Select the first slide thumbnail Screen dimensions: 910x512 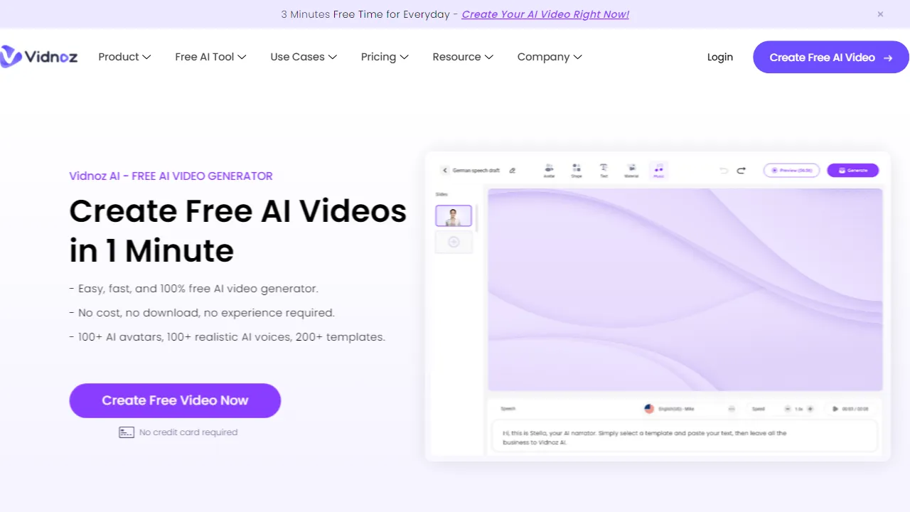454,216
